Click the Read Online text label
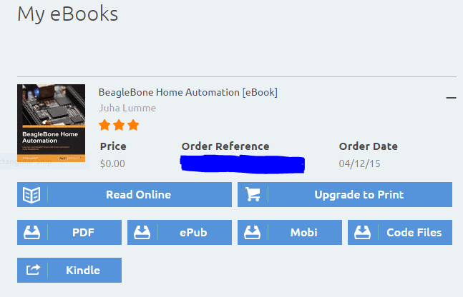 (138, 194)
